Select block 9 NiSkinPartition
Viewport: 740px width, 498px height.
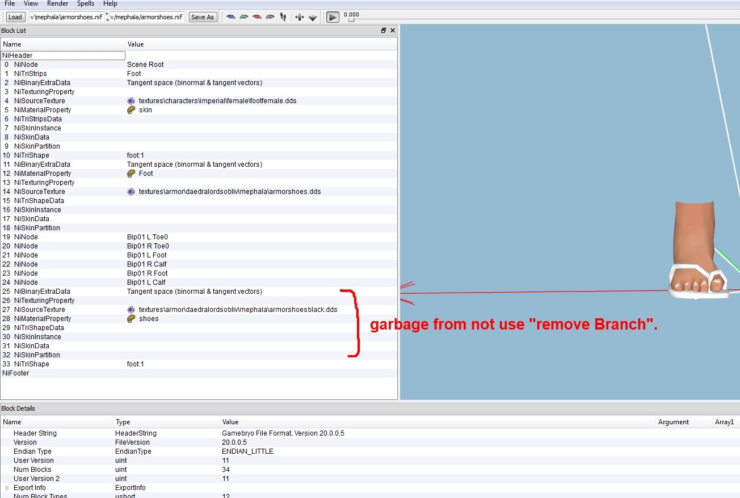pyautogui.click(x=199, y=146)
